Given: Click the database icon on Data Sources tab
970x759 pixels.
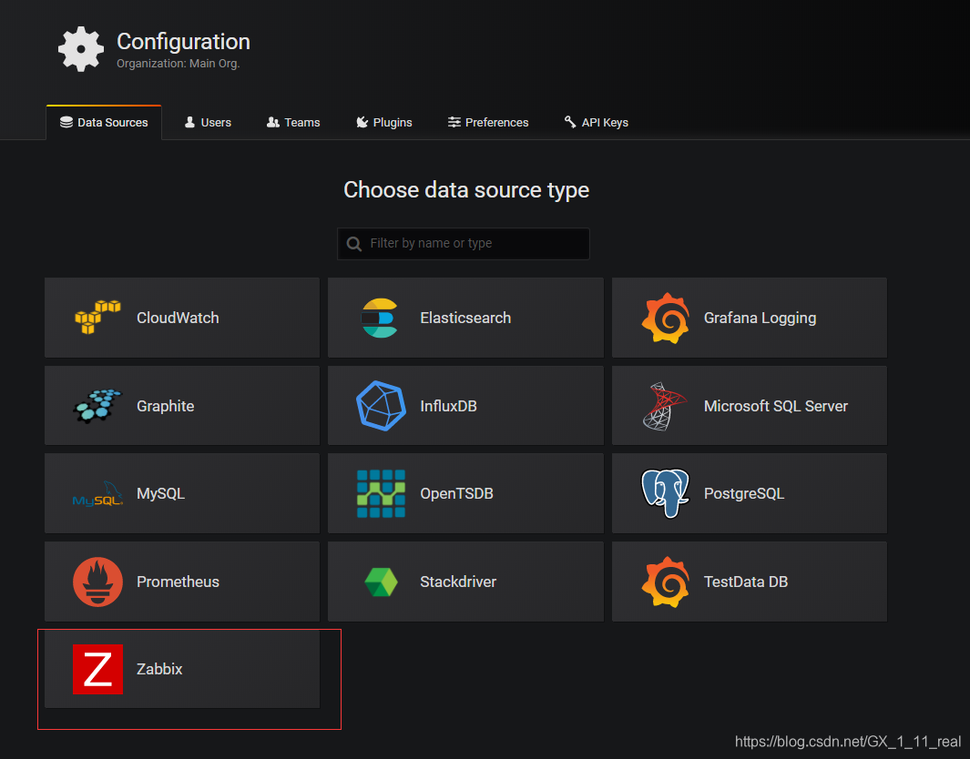Looking at the screenshot, I should coord(66,122).
